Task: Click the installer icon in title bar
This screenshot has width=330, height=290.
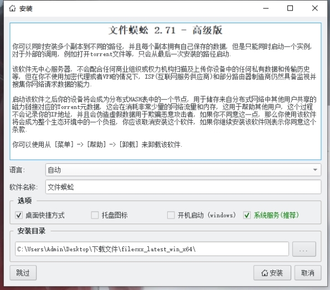Action: pos(12,8)
